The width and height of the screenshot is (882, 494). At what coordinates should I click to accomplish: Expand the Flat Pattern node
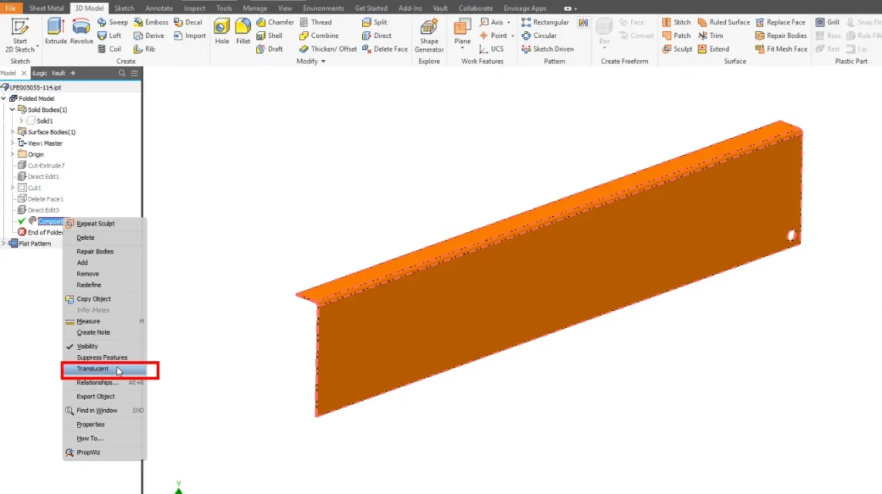[4, 243]
